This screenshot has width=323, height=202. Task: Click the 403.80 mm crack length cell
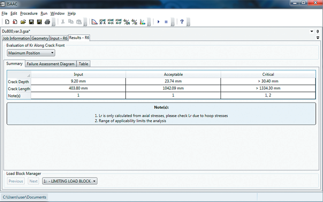pyautogui.click(x=78, y=88)
